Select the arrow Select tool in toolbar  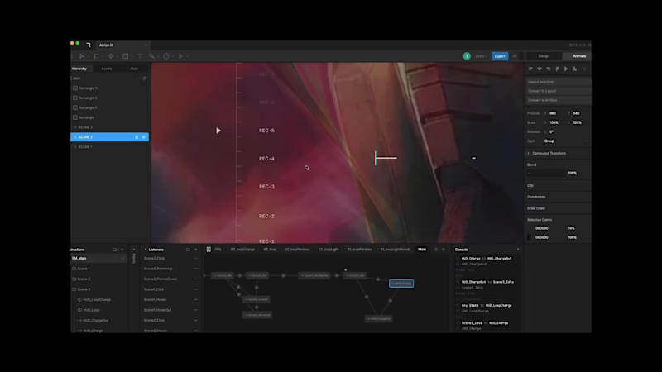click(81, 56)
